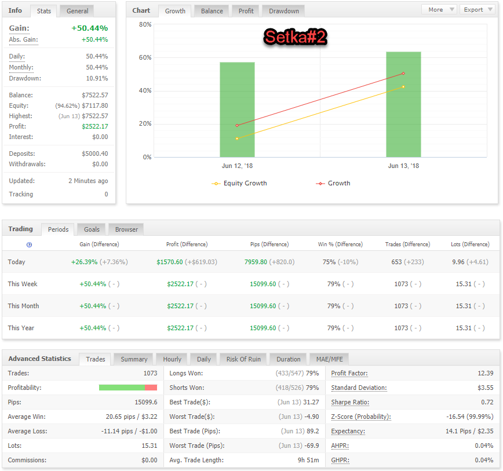Screen dimensions: 503x471
Task: Click the Daily label in Info
Action: point(17,56)
